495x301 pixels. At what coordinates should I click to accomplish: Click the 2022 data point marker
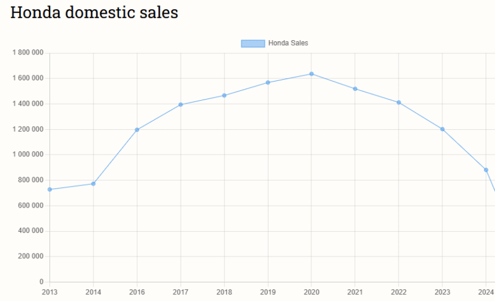click(399, 103)
